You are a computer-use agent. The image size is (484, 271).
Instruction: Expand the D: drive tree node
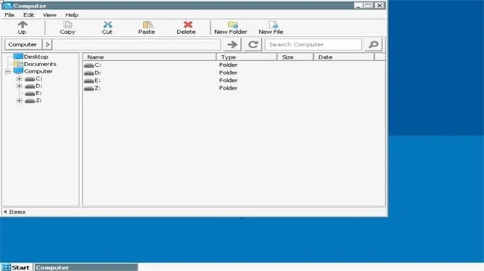(x=19, y=86)
